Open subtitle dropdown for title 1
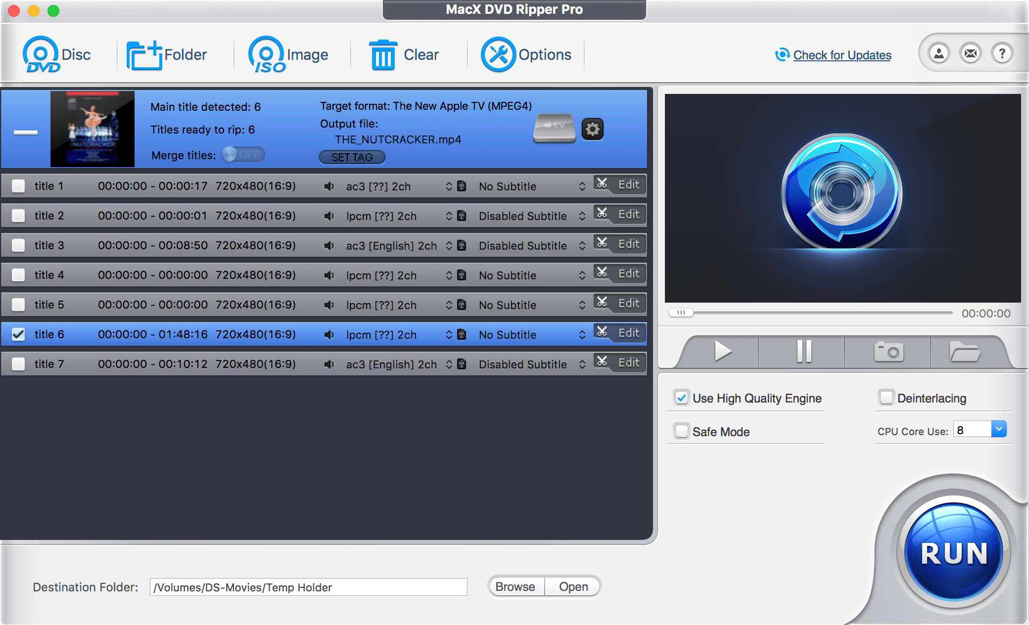This screenshot has width=1029, height=625. coord(582,186)
